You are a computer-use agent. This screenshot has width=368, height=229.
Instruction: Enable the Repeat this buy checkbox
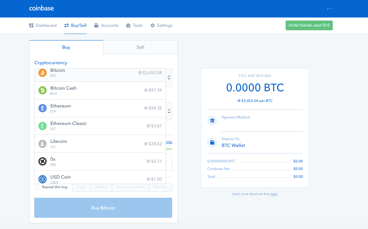click(36, 187)
